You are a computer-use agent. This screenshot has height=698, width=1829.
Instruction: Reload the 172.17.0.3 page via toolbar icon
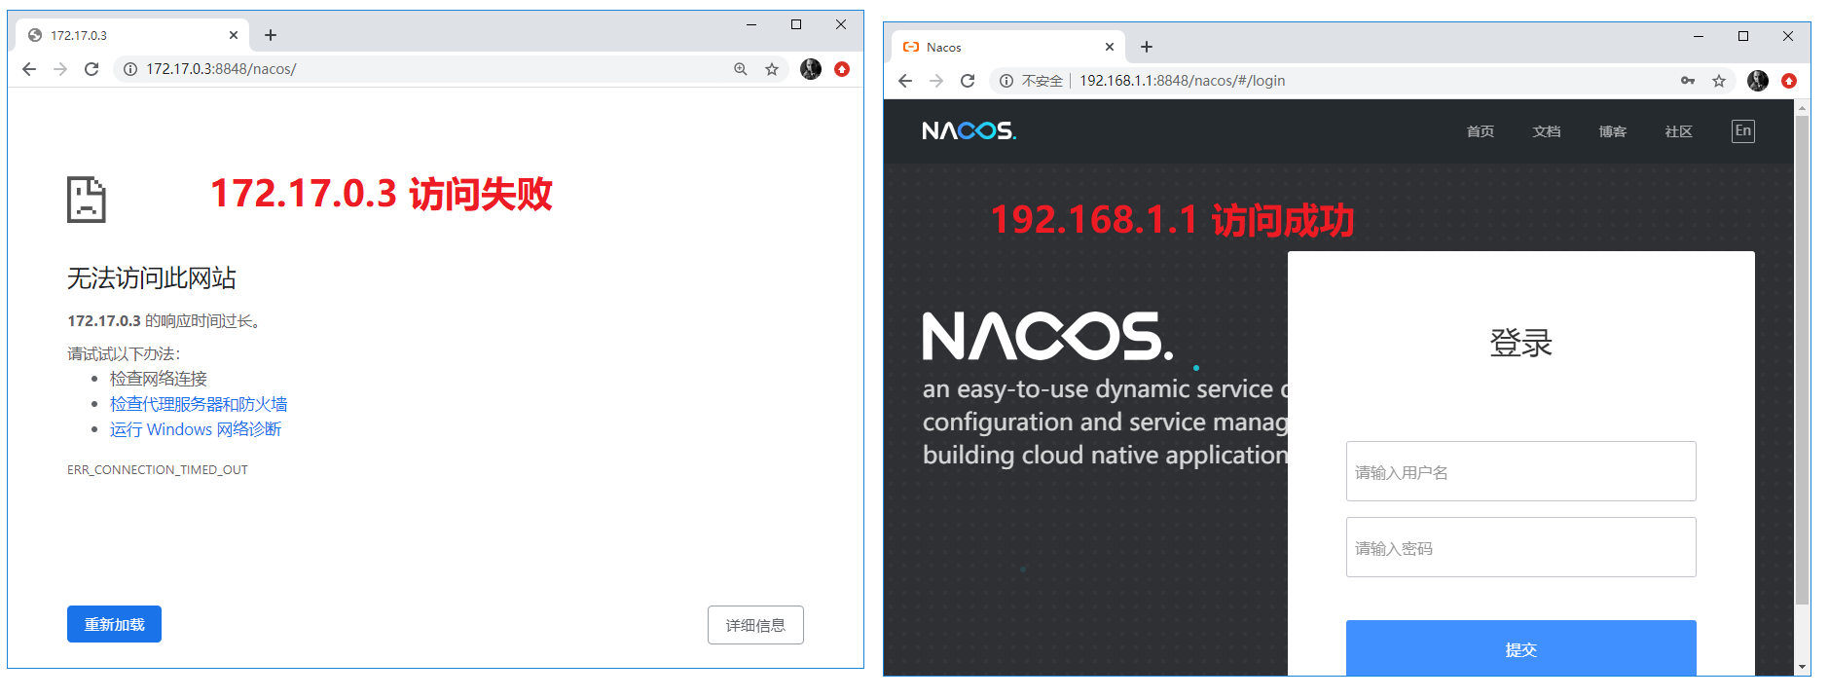point(91,69)
